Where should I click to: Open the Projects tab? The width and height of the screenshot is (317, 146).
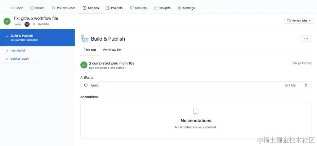(x=114, y=8)
